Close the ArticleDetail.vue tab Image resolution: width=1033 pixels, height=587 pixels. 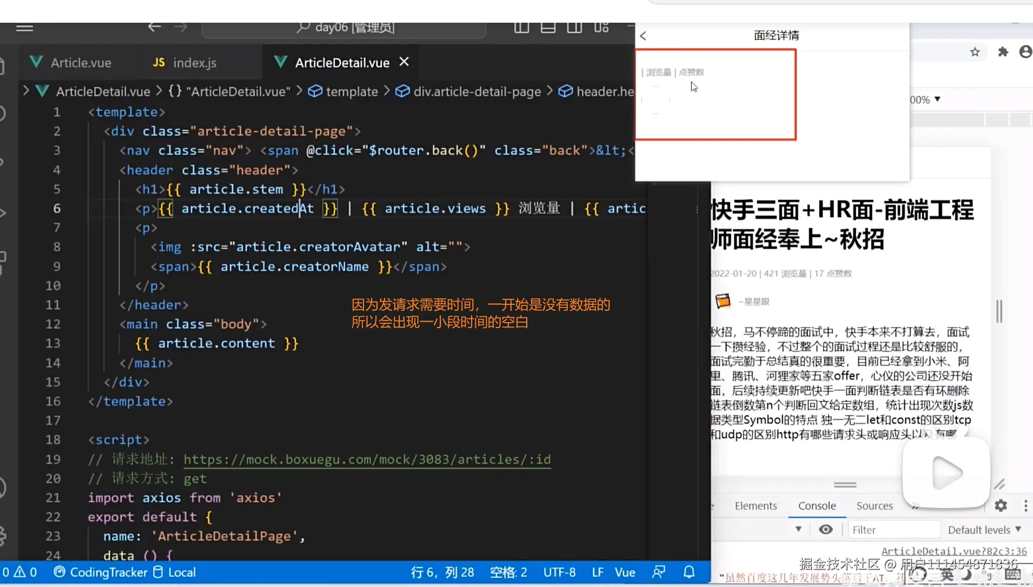[404, 62]
